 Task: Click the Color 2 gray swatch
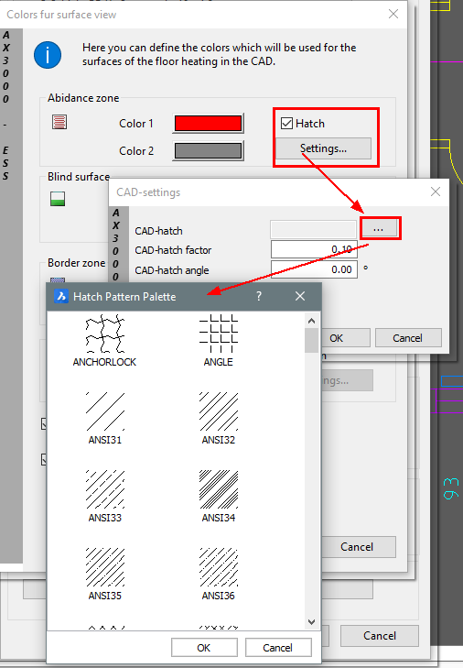pos(208,151)
